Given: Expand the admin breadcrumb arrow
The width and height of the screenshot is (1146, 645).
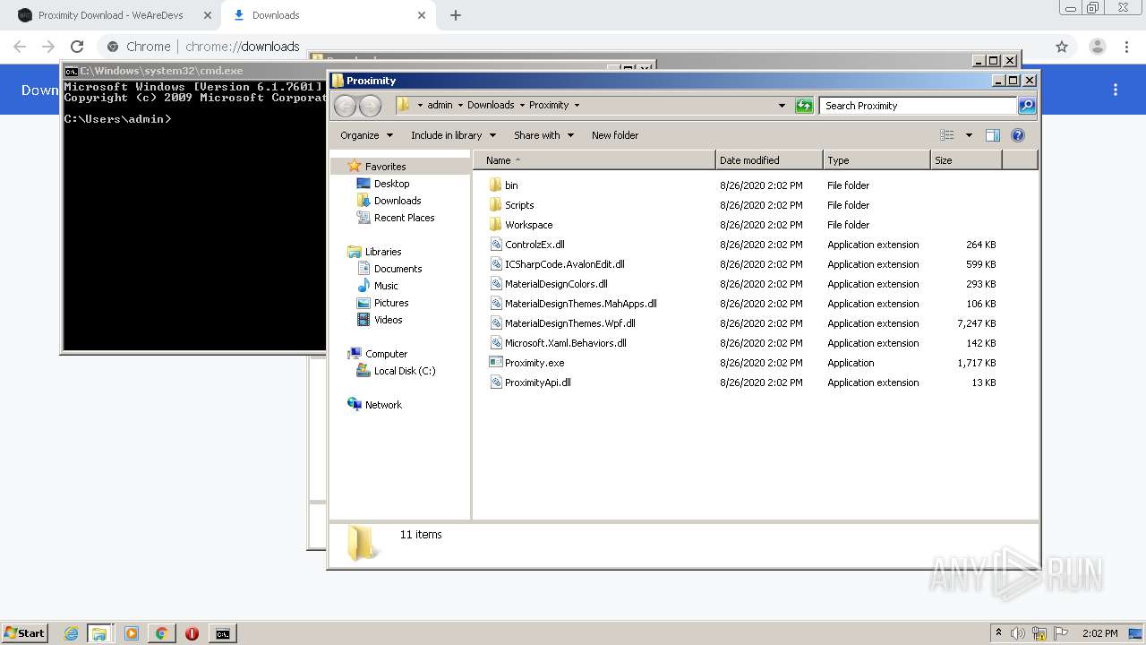Looking at the screenshot, I should pos(460,106).
